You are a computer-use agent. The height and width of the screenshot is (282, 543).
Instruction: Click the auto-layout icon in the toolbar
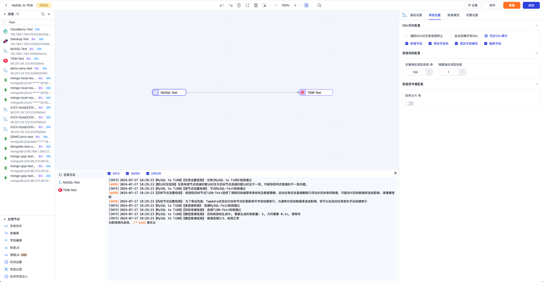point(256,5)
